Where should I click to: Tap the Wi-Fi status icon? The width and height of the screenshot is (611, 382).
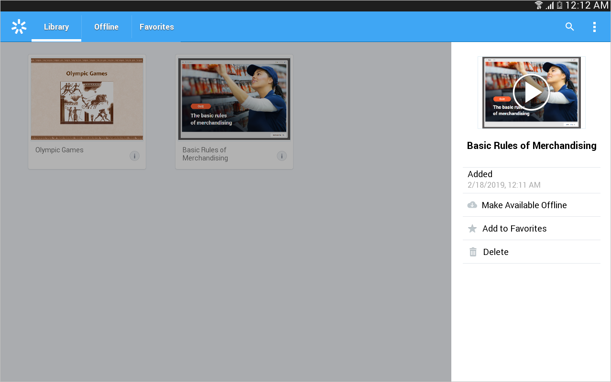coord(539,5)
